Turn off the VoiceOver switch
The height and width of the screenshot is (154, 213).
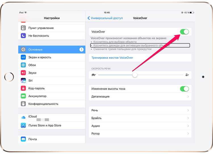(185, 32)
